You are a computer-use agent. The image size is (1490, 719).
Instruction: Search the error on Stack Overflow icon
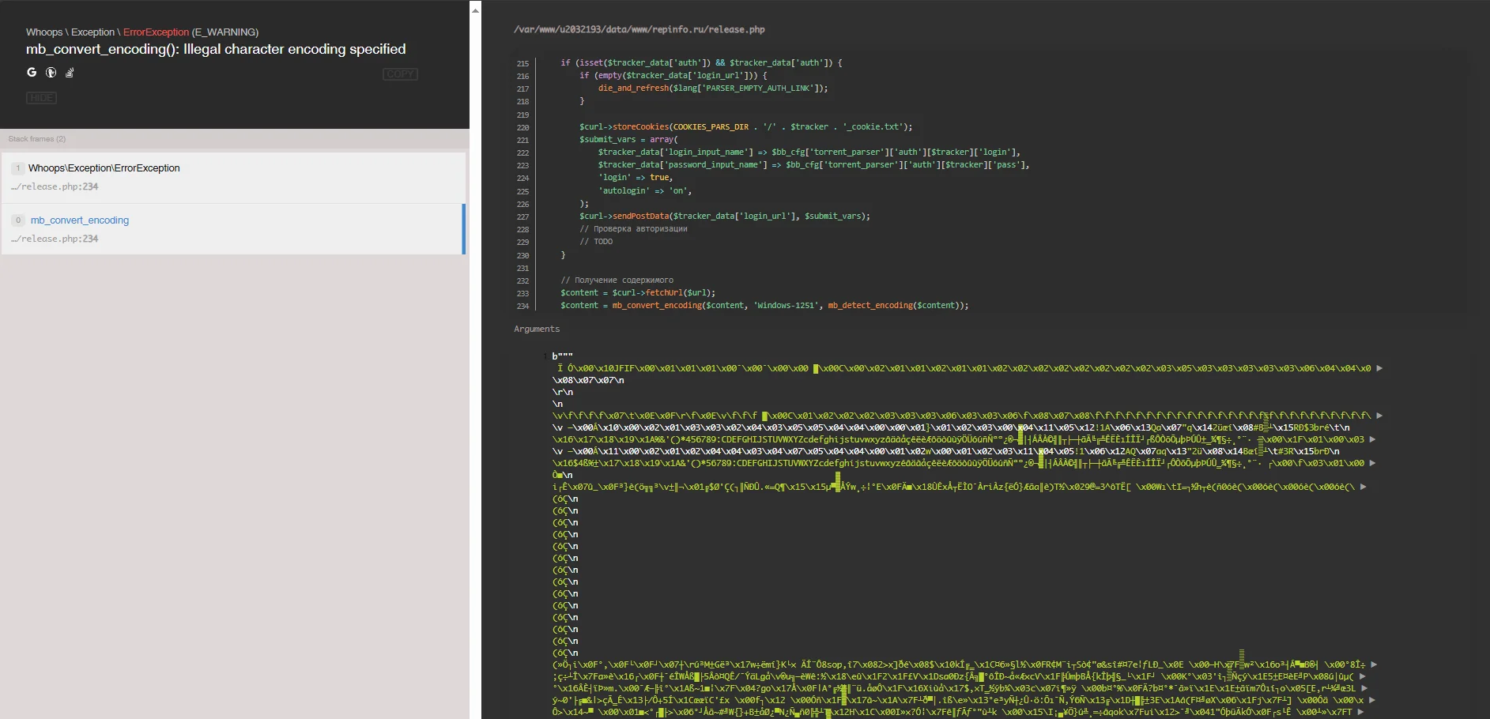[70, 73]
